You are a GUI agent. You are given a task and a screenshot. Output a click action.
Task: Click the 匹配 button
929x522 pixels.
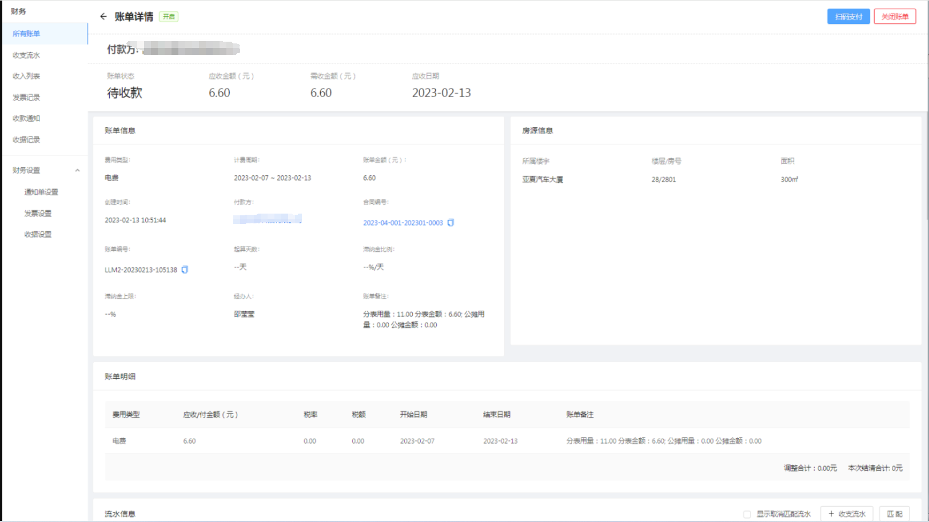tap(894, 514)
